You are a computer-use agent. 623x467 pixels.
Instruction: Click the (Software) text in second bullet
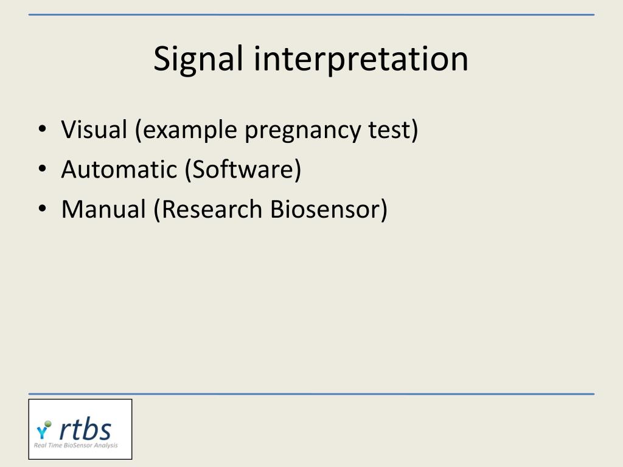(243, 170)
